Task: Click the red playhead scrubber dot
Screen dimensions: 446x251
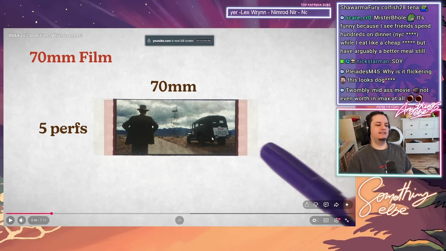Action: coord(52,213)
